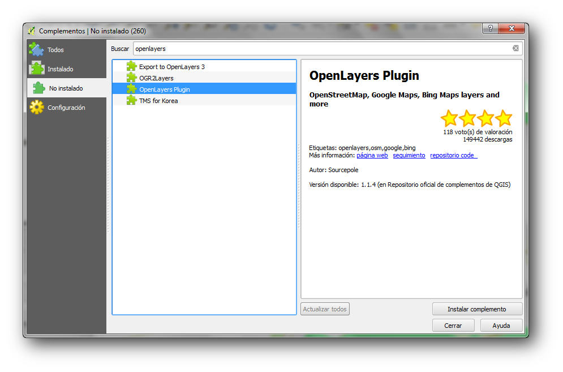Click the '118 voto(s) de valoración' text
This screenshot has width=563, height=372.
478,132
